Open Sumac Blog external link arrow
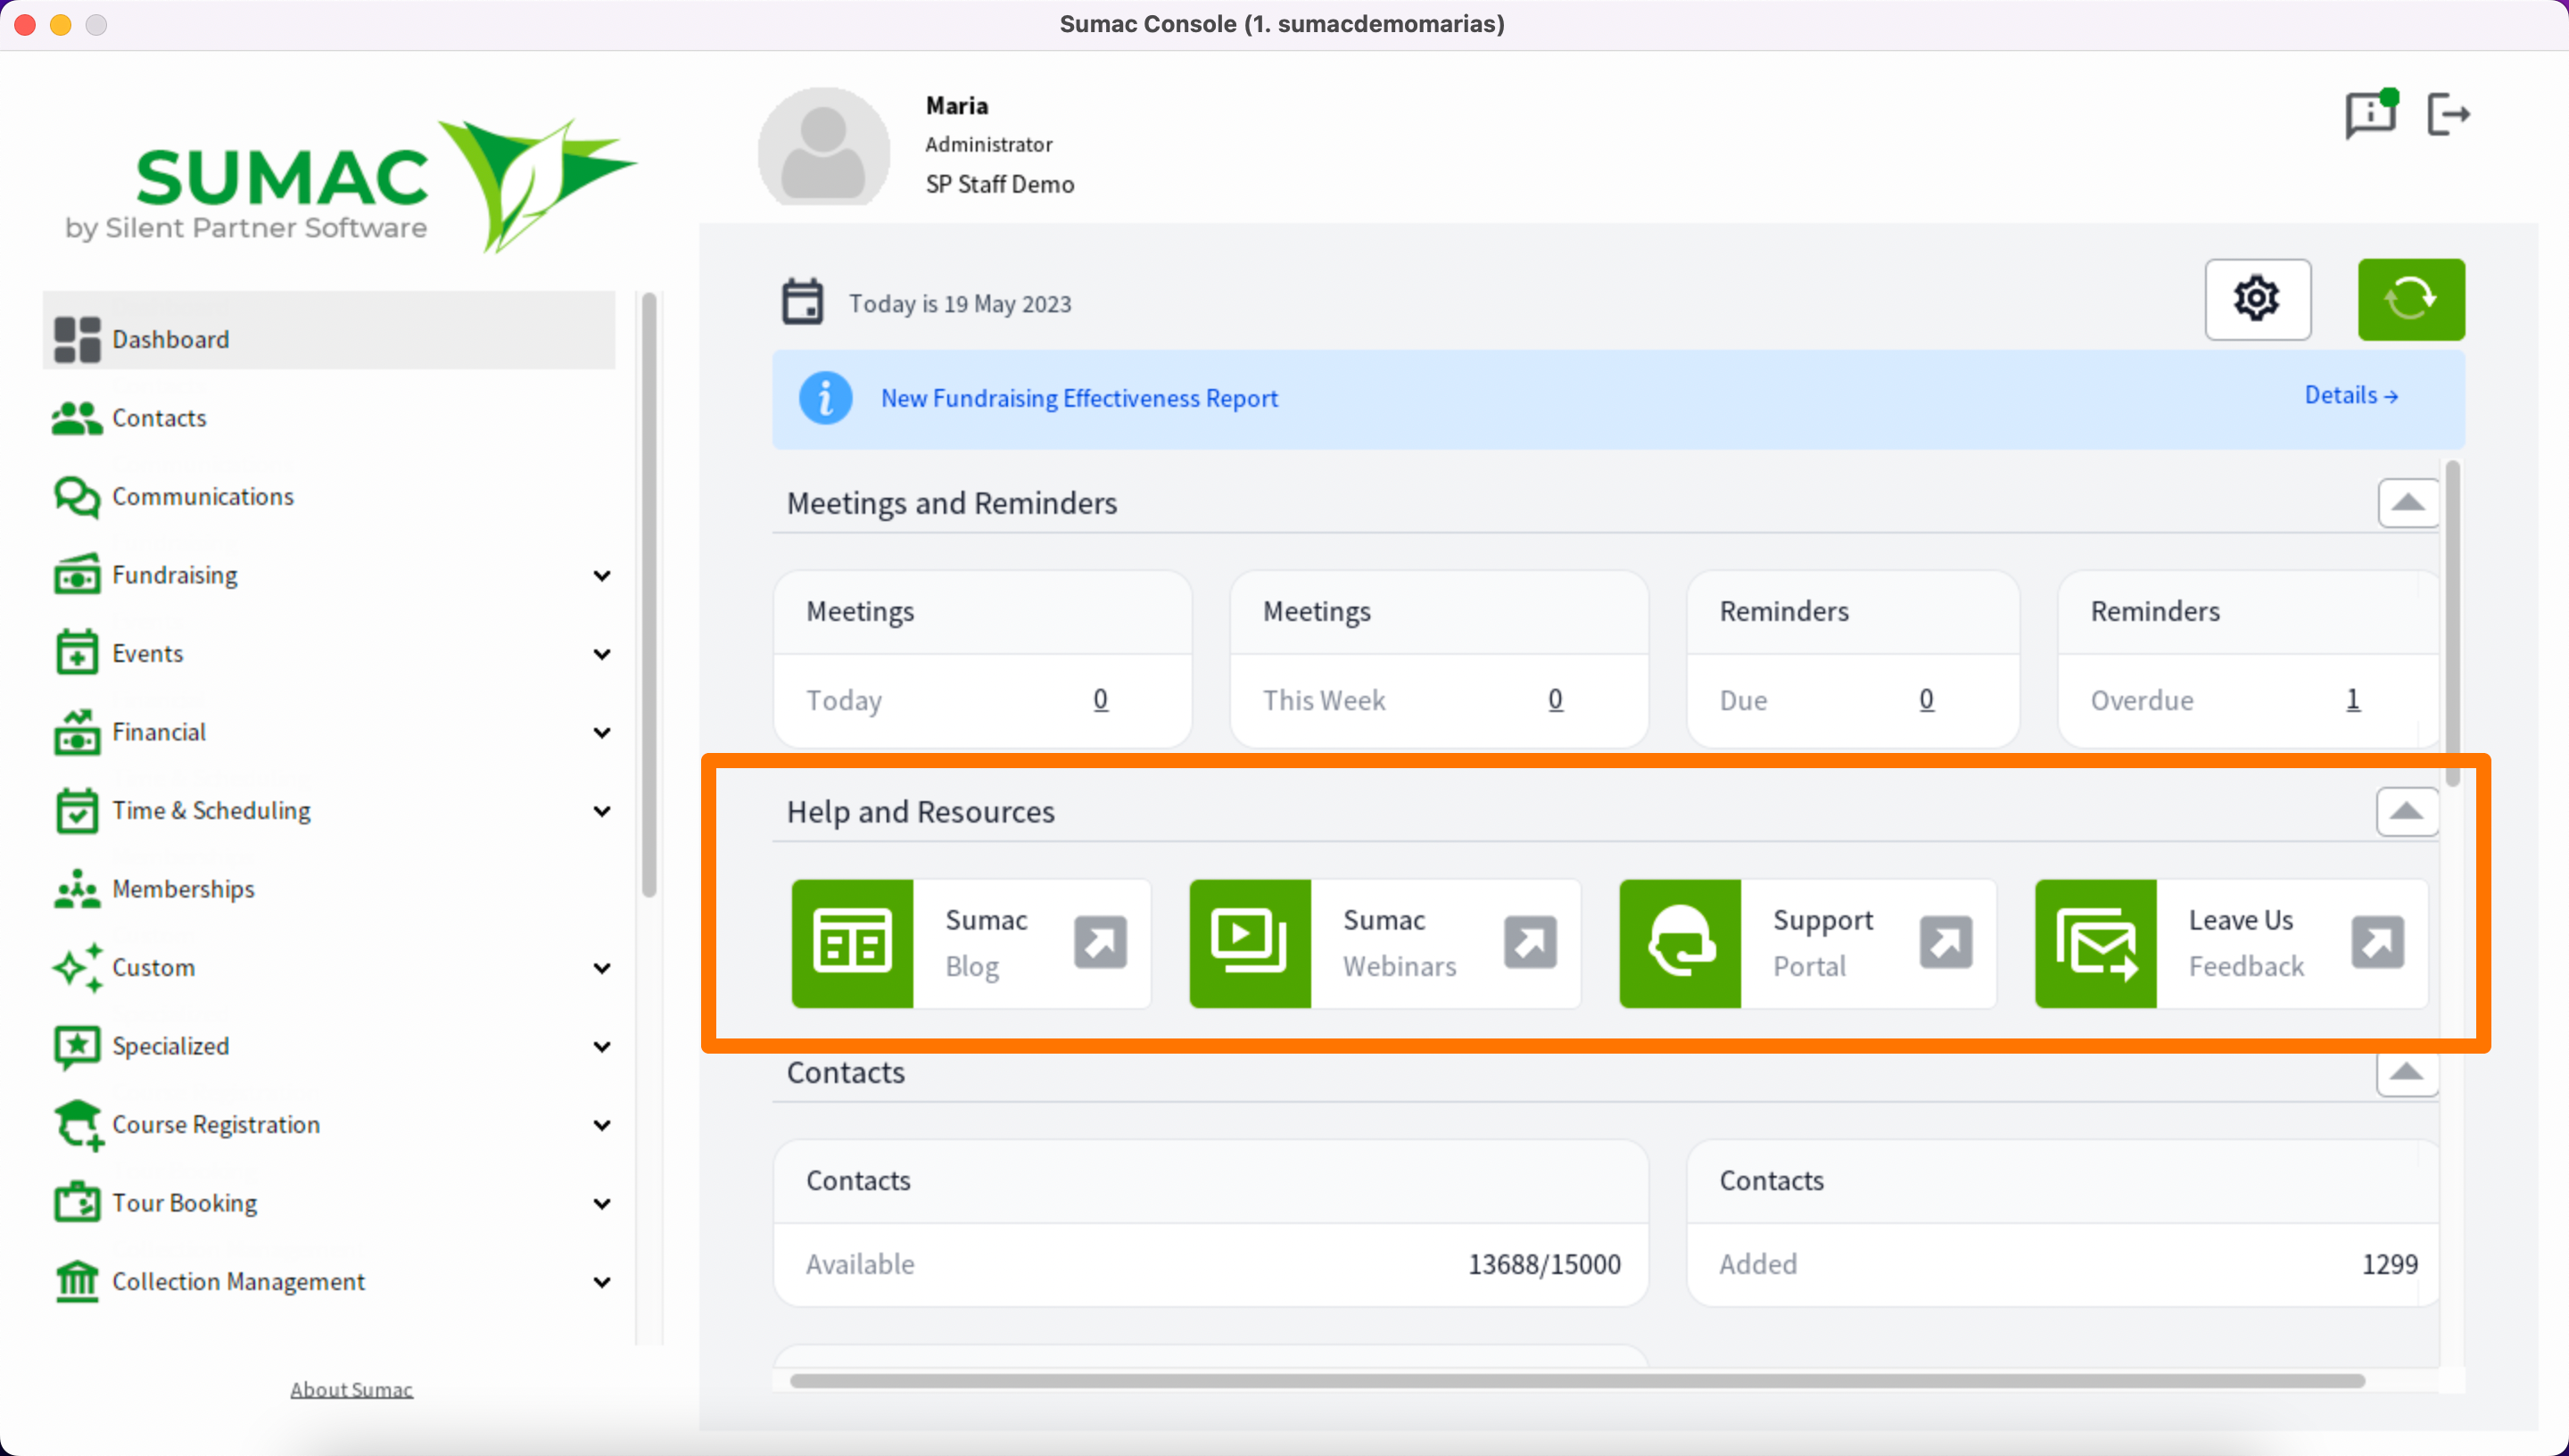Image resolution: width=2569 pixels, height=1456 pixels. (1100, 942)
